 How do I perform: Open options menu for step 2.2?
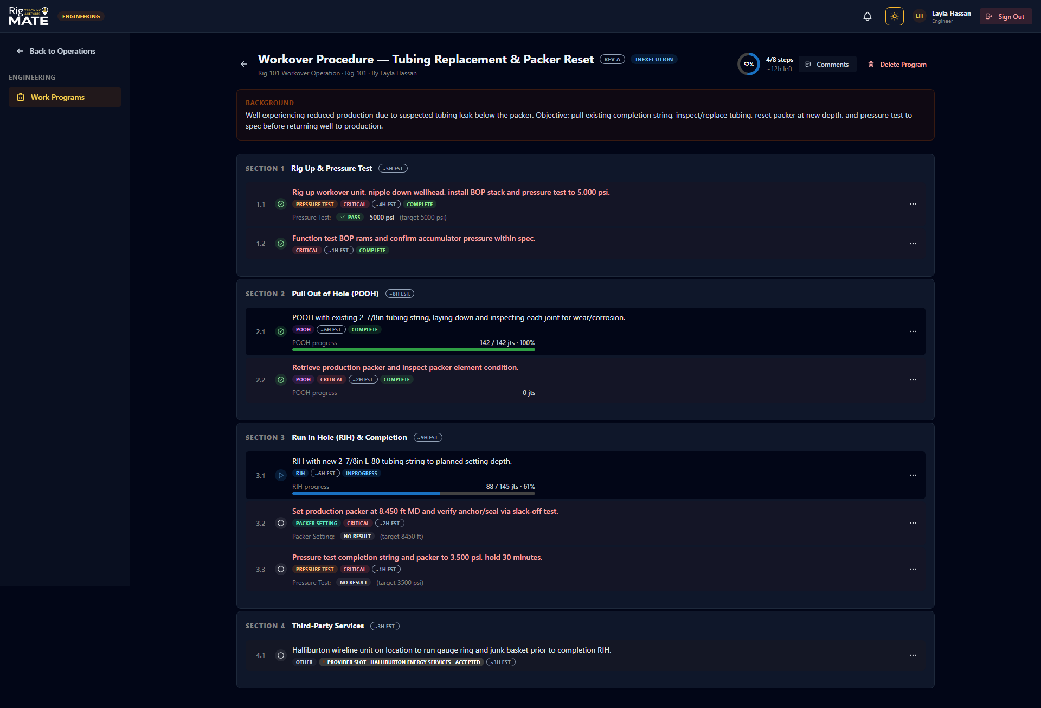[x=913, y=380]
